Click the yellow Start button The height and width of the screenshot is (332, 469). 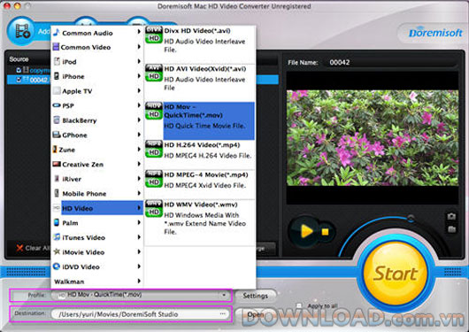(x=396, y=274)
